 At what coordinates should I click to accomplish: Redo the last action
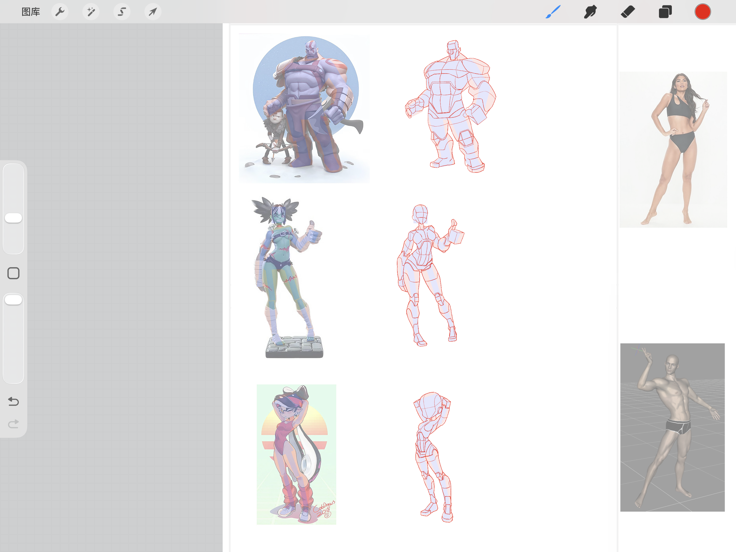coord(13,424)
